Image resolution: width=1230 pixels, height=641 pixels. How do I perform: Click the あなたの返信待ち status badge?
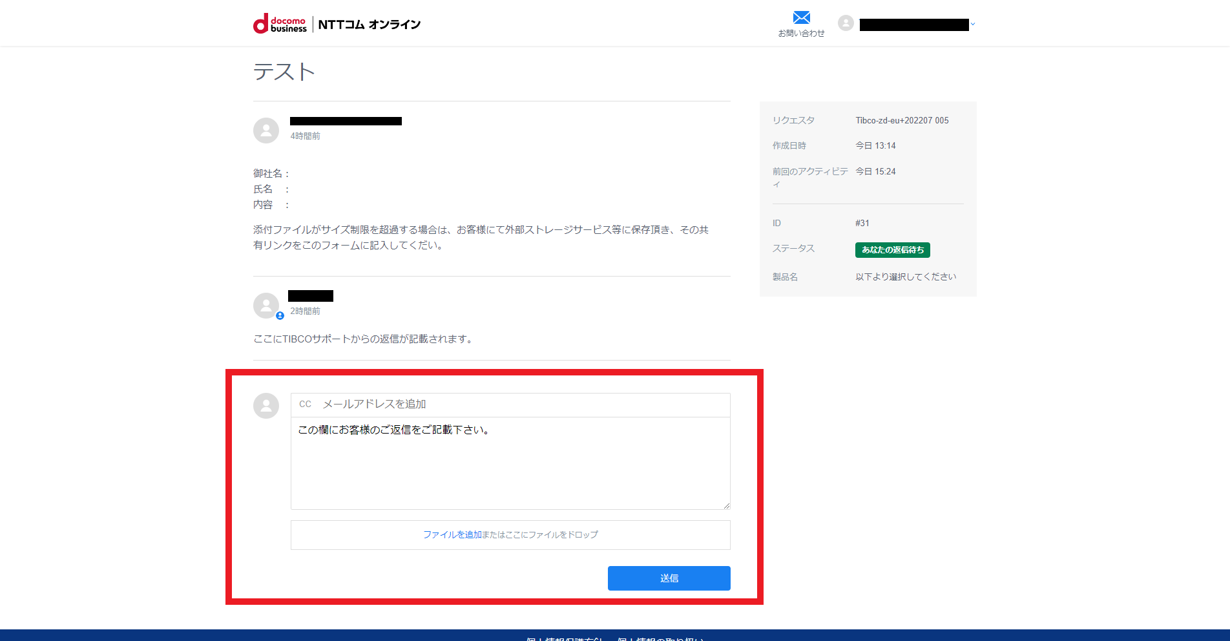coord(892,250)
